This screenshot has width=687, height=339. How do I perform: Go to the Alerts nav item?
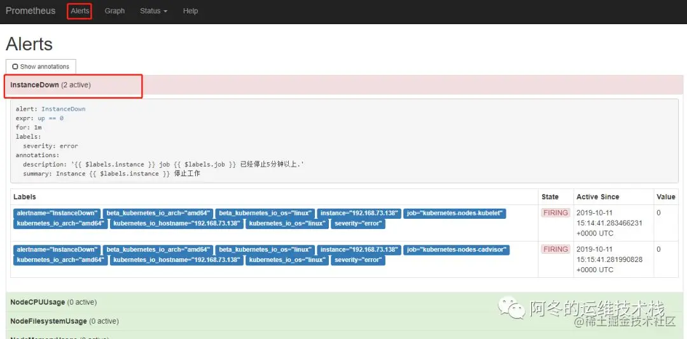[80, 11]
